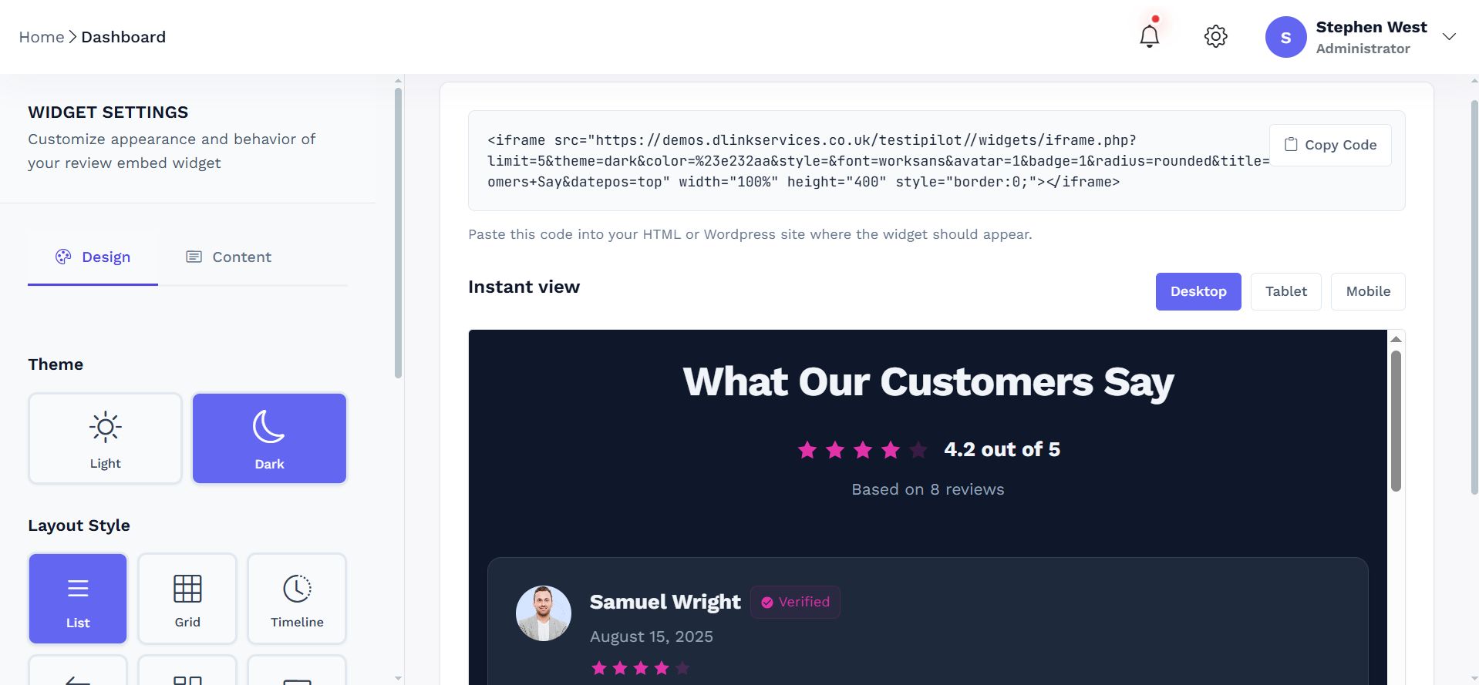
Task: Choose the Grid layout style
Action: click(x=187, y=599)
